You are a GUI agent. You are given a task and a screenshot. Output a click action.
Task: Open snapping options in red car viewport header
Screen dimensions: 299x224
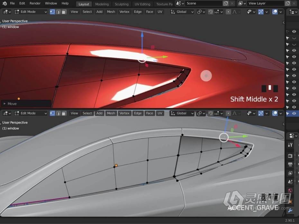219,12
